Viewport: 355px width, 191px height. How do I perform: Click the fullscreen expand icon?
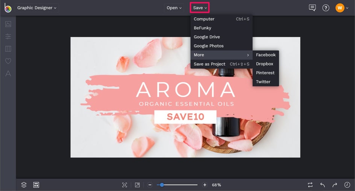[x=137, y=185]
